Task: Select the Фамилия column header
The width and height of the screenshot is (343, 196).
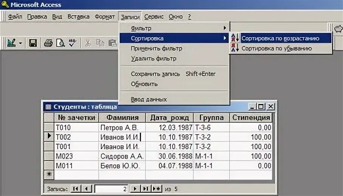Action: [x=122, y=118]
